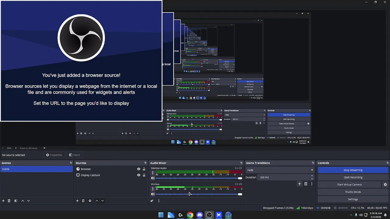Image resolution: width=390 pixels, height=219 pixels.
Task: Open source properties via the Sources gear icon
Action: tap(90, 201)
